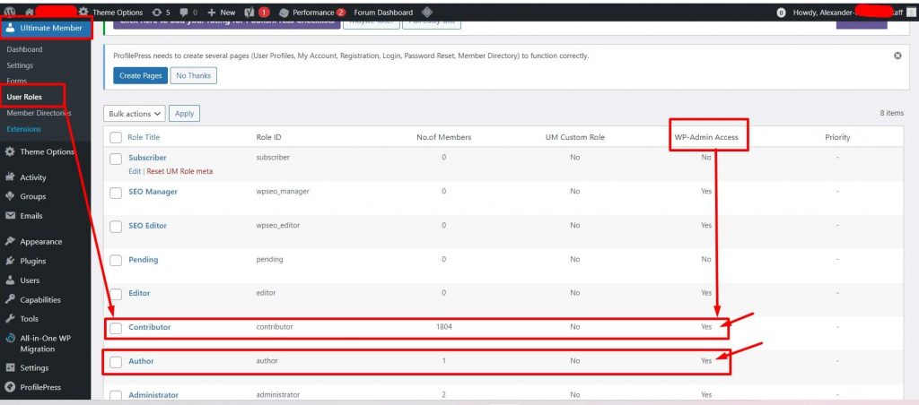This screenshot has width=919, height=405.
Task: Open Member Directories submenu item
Action: (39, 113)
